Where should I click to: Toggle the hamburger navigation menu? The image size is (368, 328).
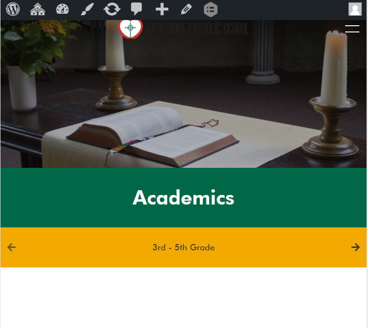[x=352, y=29]
